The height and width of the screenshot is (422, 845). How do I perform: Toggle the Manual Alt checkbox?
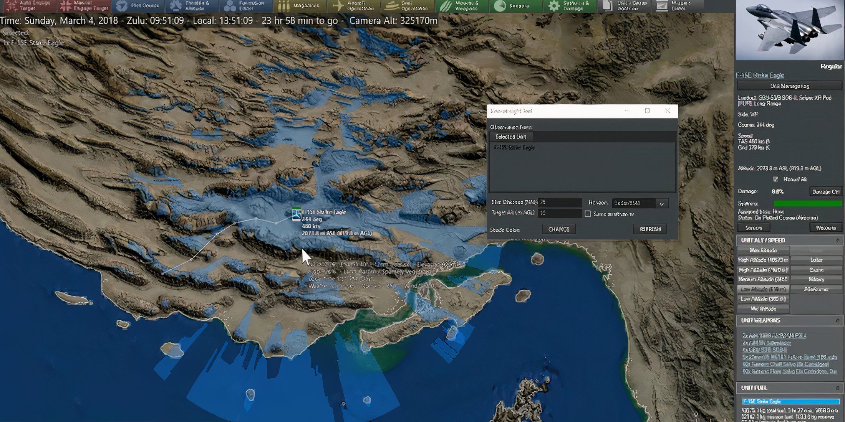coord(775,179)
